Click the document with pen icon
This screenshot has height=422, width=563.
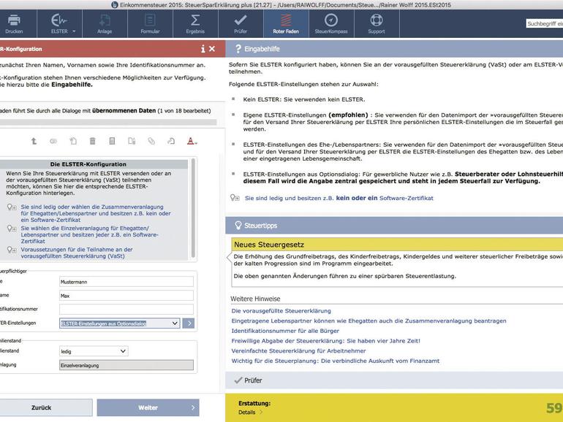coord(132,141)
